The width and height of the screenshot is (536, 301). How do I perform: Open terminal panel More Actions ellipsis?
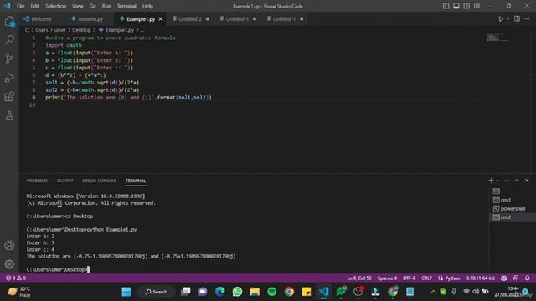[x=507, y=181]
